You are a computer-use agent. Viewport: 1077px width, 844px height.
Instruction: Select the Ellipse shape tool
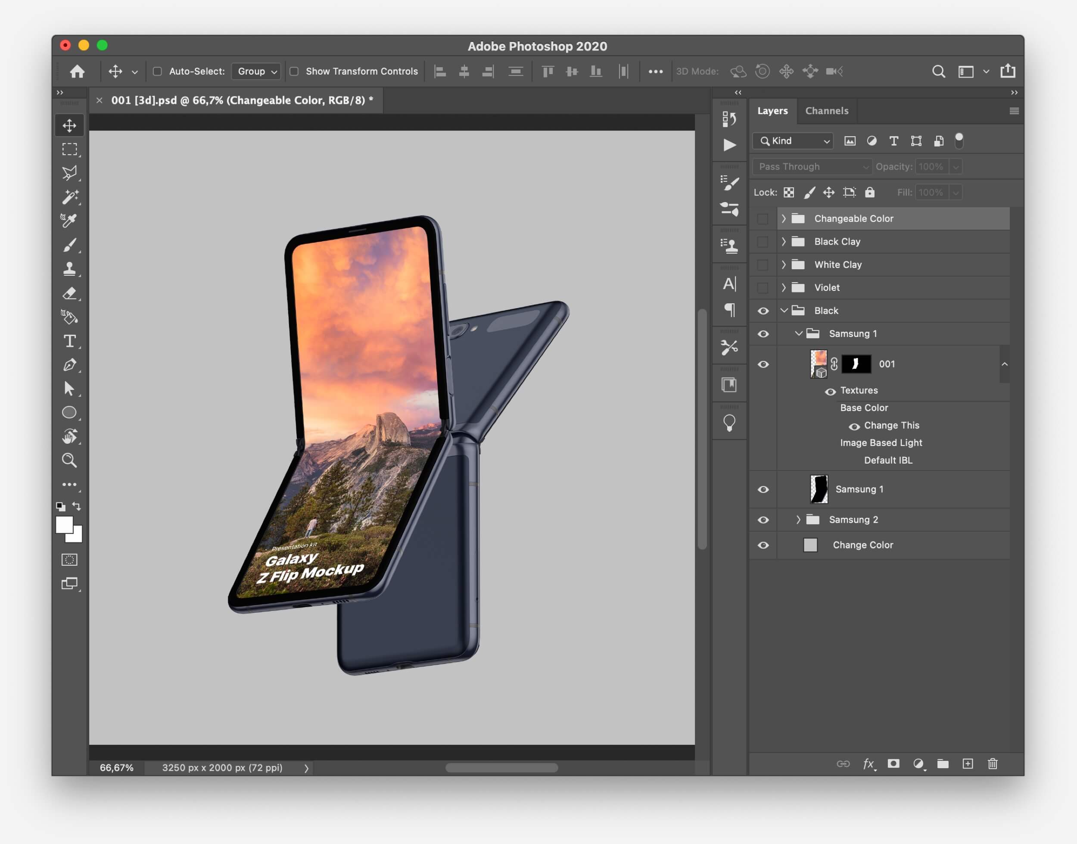(69, 412)
